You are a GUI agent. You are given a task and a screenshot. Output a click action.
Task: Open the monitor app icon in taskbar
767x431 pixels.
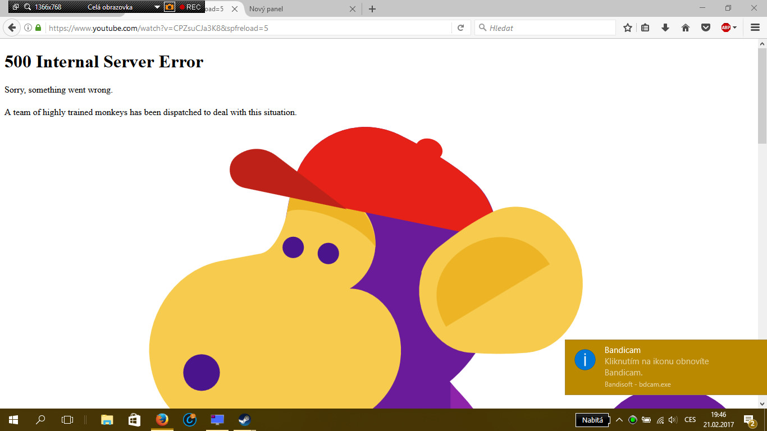click(217, 420)
